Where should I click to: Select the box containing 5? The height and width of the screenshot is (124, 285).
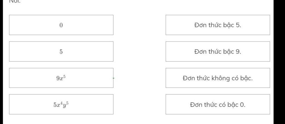[61, 51]
